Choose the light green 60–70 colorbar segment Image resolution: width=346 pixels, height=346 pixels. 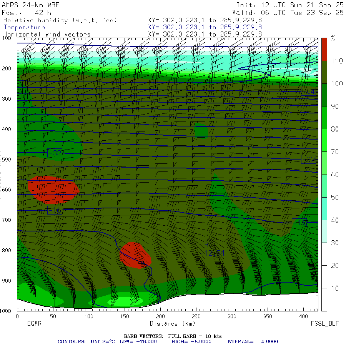point(324,163)
